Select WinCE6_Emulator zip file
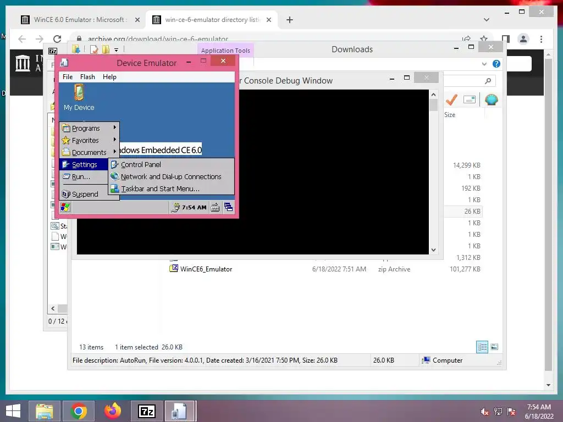The width and height of the screenshot is (563, 422). tap(206, 269)
